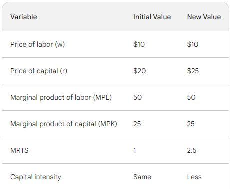Click the new $10 price of labor

pos(193,44)
